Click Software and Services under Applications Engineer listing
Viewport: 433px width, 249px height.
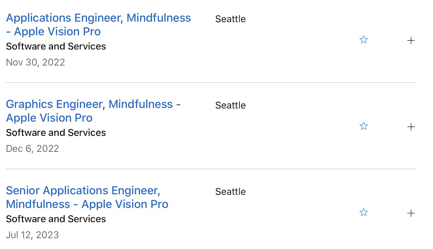click(x=56, y=46)
